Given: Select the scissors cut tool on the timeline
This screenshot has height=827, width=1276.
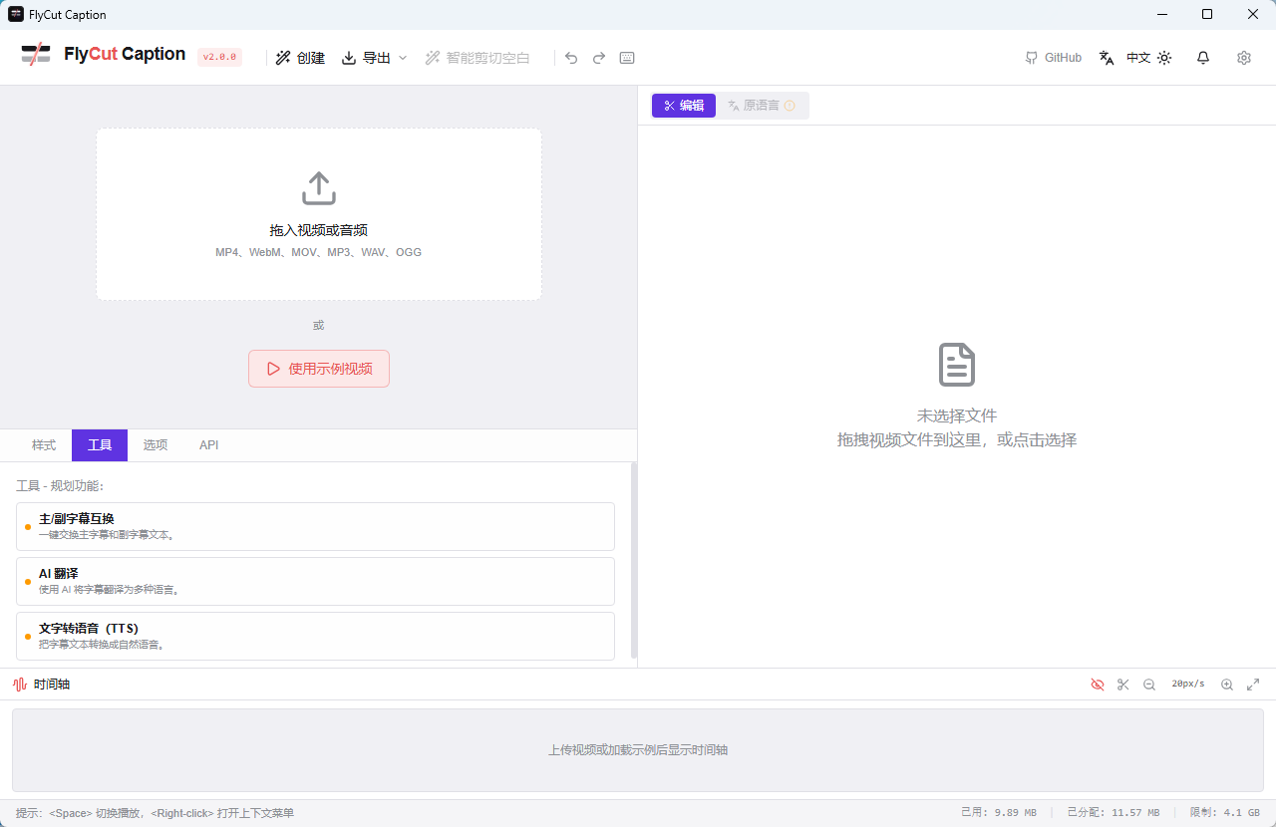Looking at the screenshot, I should pos(1123,685).
